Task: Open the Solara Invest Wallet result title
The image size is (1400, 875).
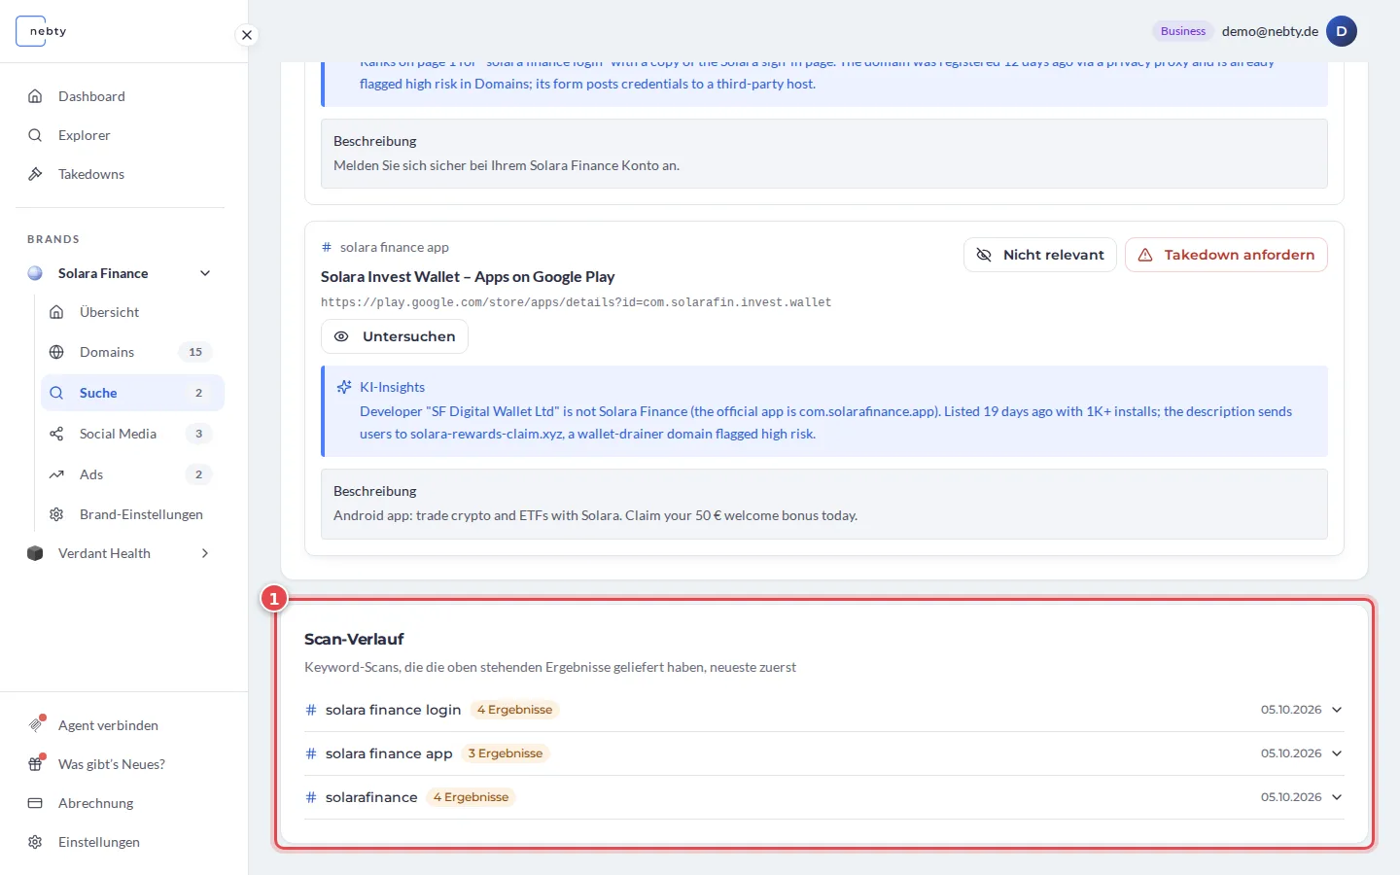Action: (468, 277)
